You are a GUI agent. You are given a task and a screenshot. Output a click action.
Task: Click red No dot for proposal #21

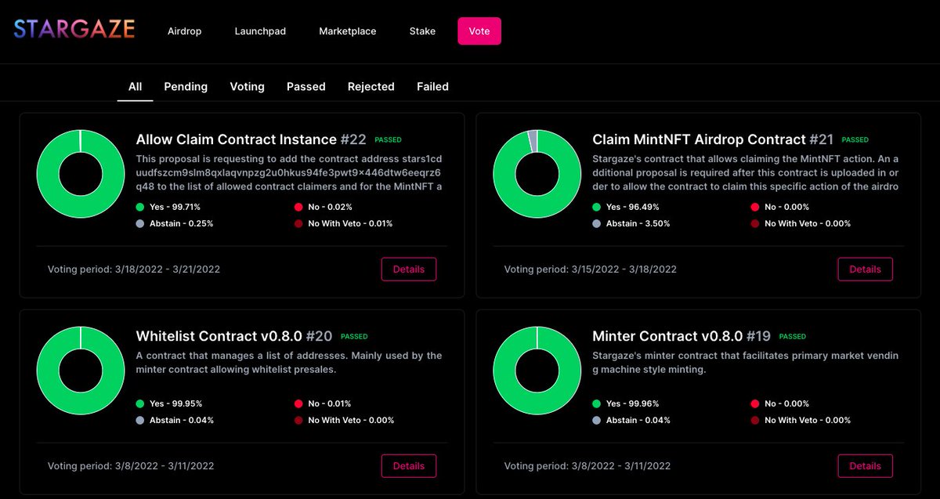click(x=754, y=207)
